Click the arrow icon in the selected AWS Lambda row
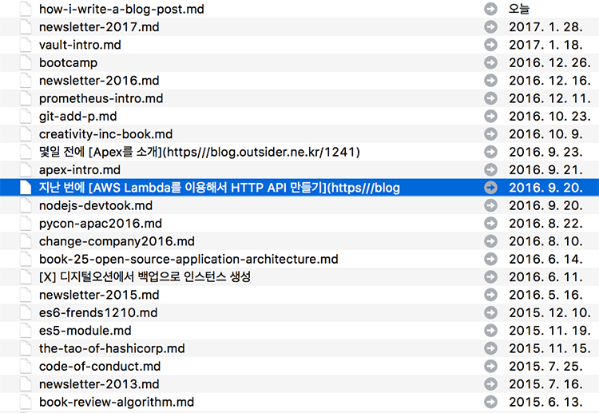Image resolution: width=599 pixels, height=413 pixels. (x=490, y=188)
